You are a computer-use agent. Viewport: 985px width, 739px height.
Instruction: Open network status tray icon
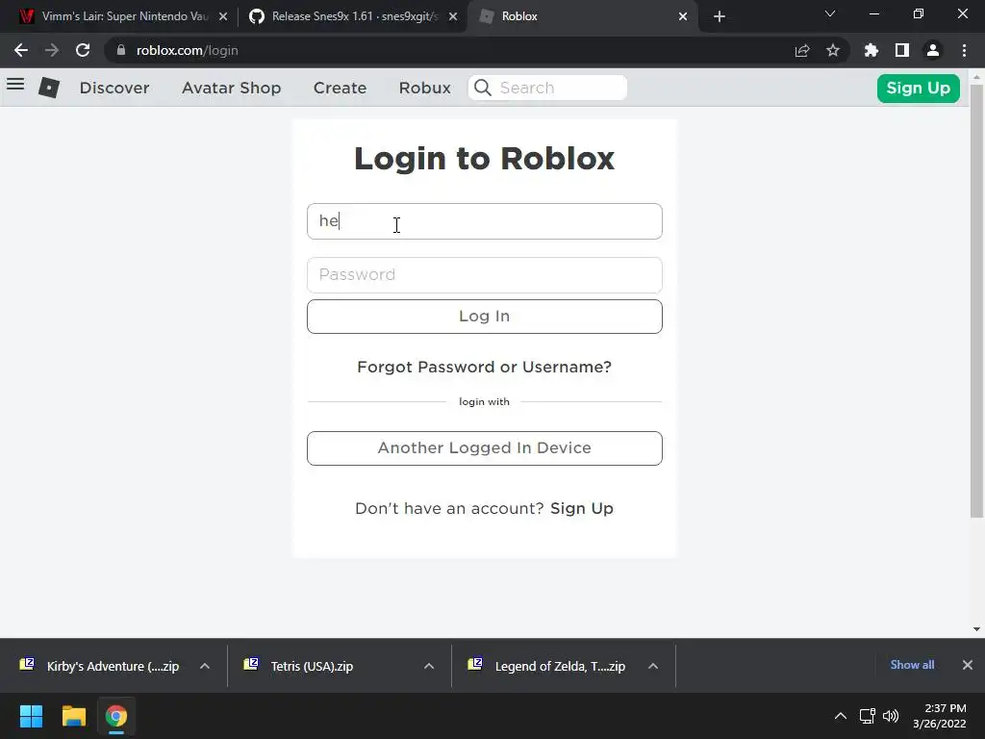click(867, 716)
